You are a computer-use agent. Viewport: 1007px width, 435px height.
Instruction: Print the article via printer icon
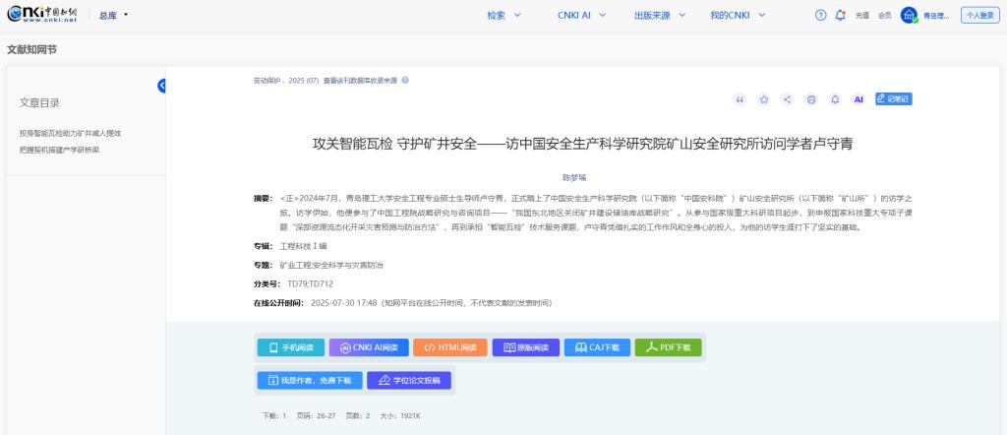811,99
